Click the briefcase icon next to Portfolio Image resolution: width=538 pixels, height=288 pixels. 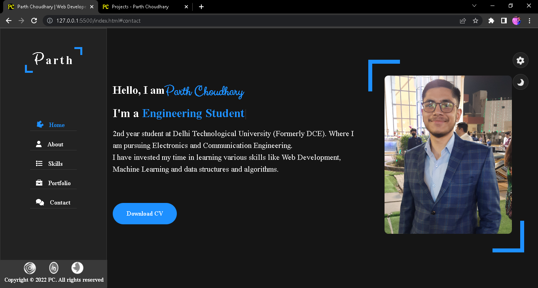pos(39,182)
